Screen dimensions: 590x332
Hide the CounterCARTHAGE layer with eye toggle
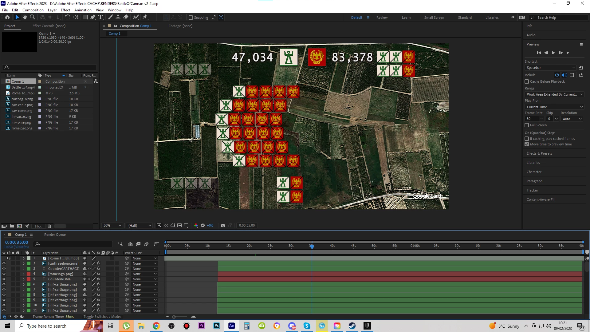[4, 269]
